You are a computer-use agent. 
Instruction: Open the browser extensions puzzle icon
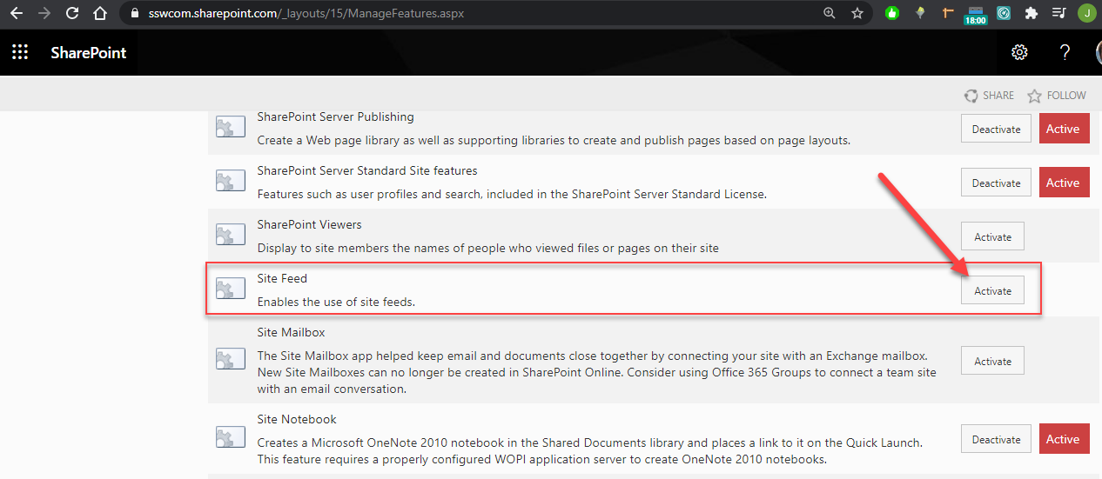pos(1031,13)
